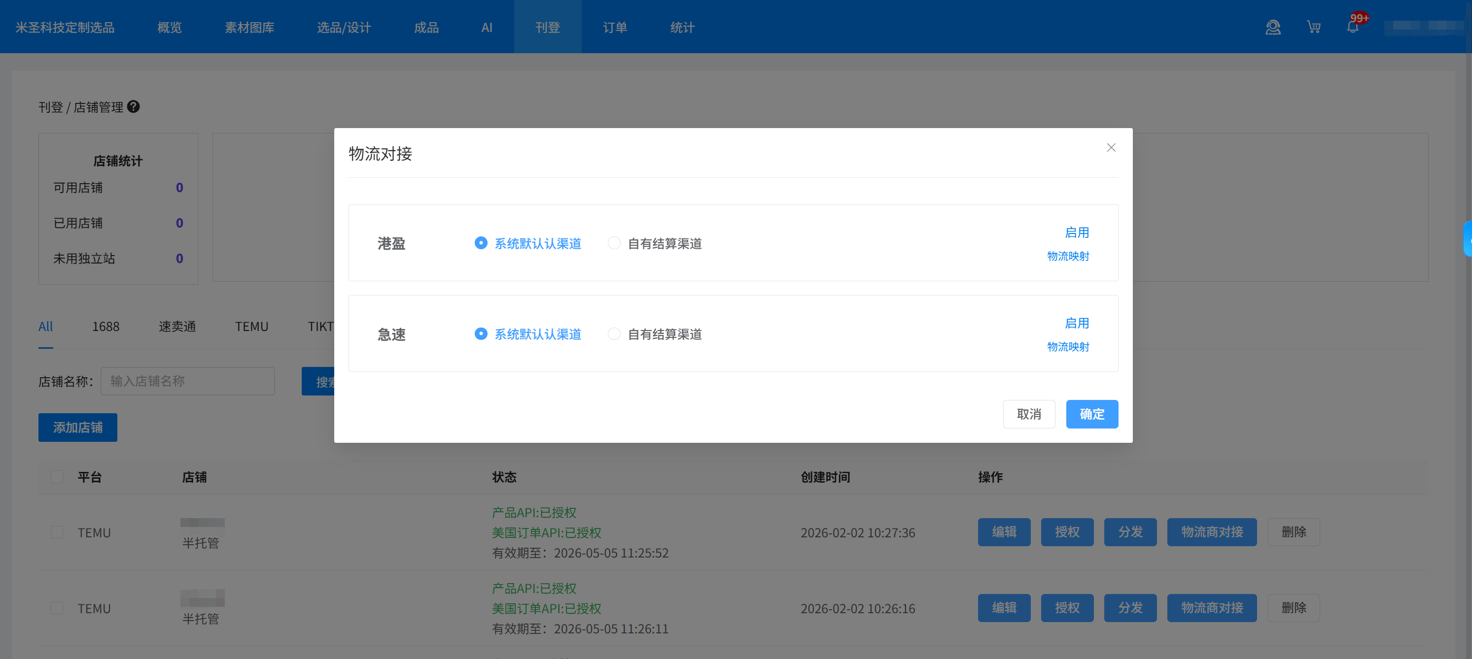Tick the table header select-all checkbox

tap(57, 477)
